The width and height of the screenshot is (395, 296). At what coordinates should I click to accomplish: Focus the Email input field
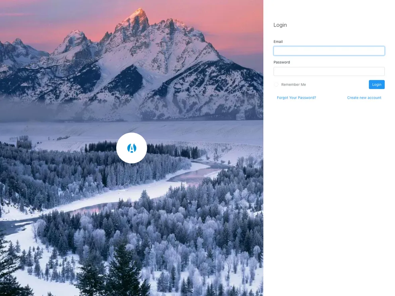pos(329,51)
